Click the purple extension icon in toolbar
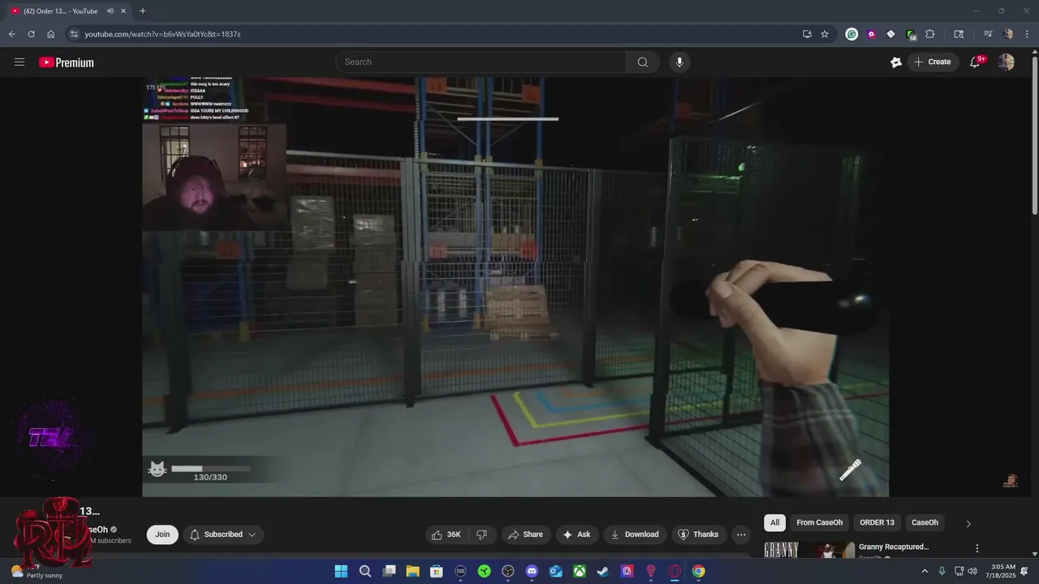This screenshot has width=1039, height=584. pyautogui.click(x=871, y=34)
